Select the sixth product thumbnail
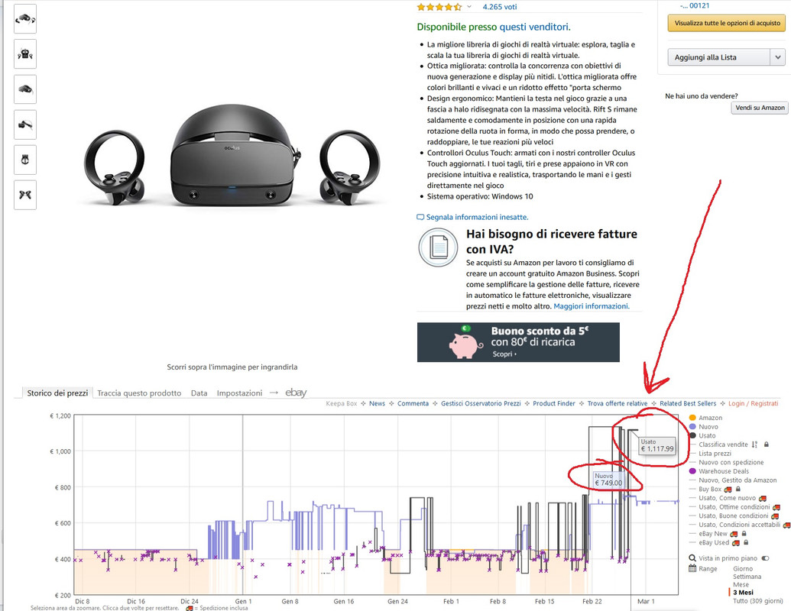Image resolution: width=791 pixels, height=611 pixels. pyautogui.click(x=25, y=195)
